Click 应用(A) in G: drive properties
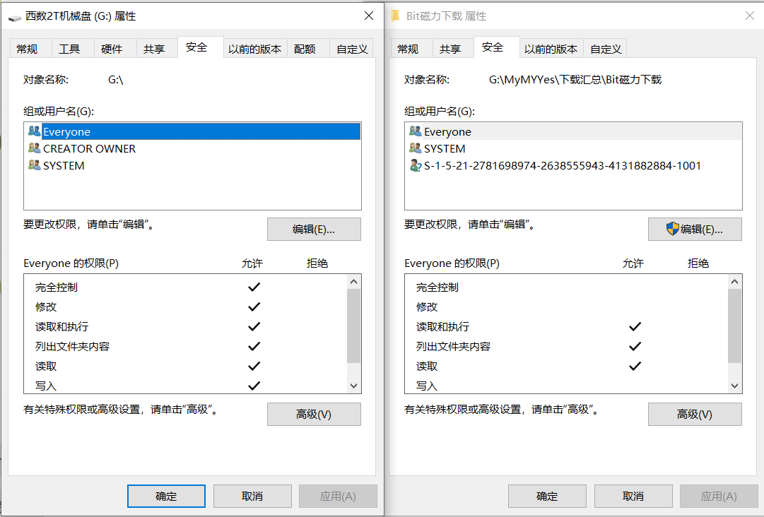Image resolution: width=764 pixels, height=517 pixels. pyautogui.click(x=338, y=496)
